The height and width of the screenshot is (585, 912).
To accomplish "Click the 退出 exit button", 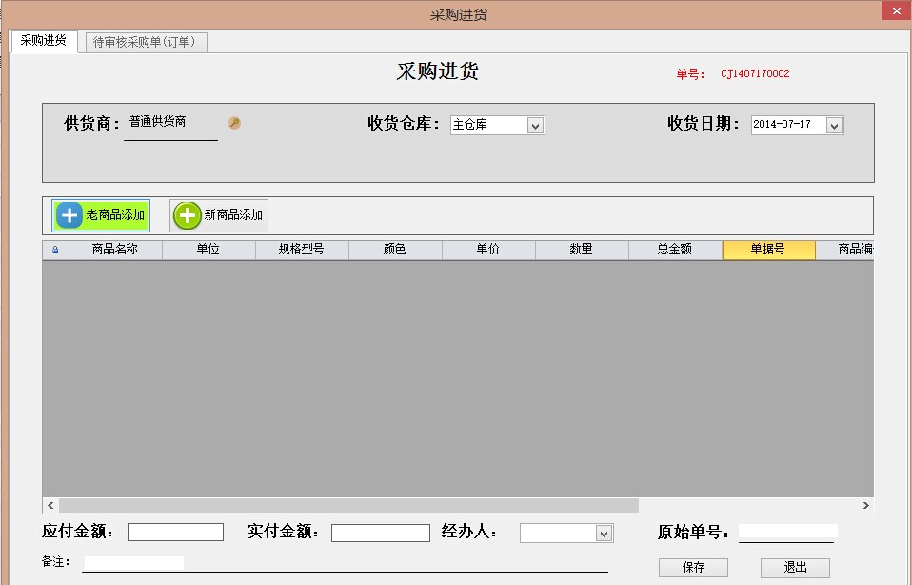I will pos(795,567).
